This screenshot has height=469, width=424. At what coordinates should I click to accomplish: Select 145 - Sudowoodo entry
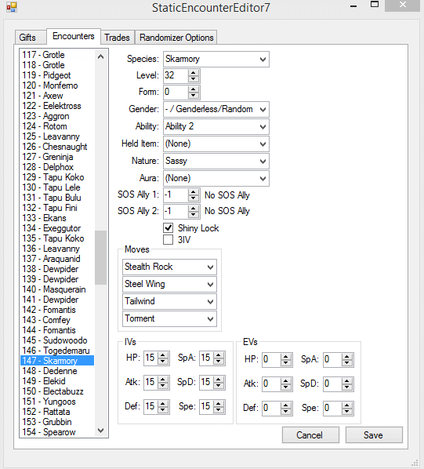coord(57,340)
